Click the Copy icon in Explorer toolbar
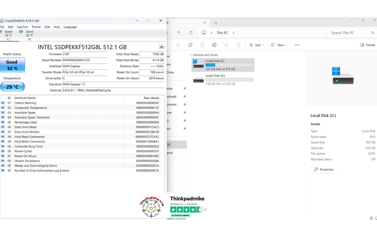Image resolution: width=377 pixels, height=237 pixels. (x=190, y=45)
